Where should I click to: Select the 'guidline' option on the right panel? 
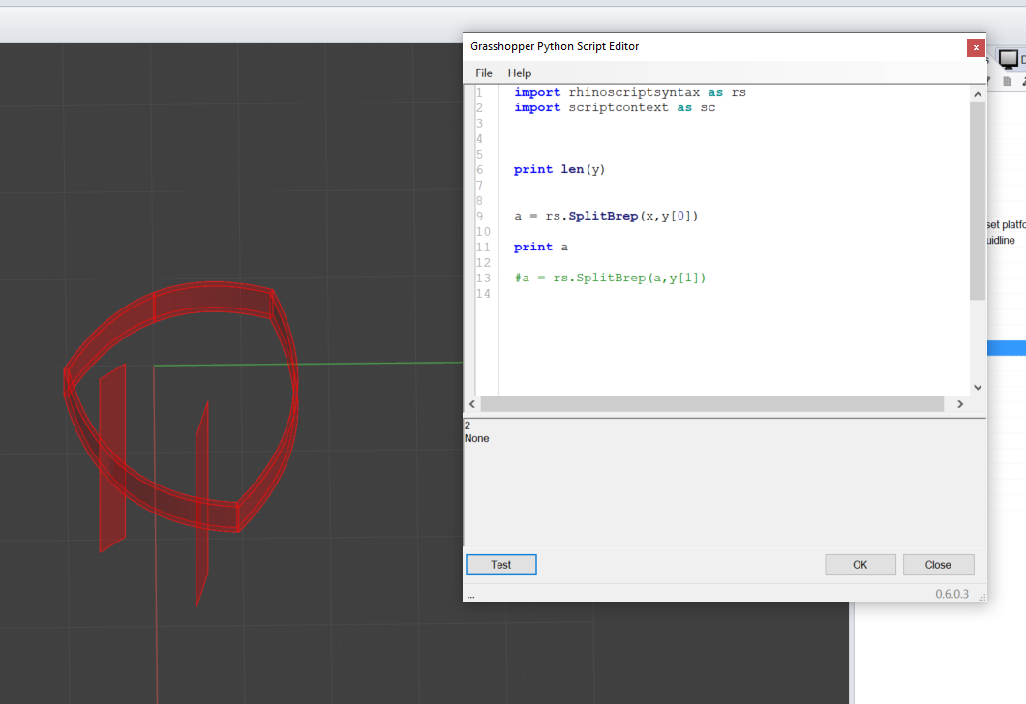coord(1007,239)
